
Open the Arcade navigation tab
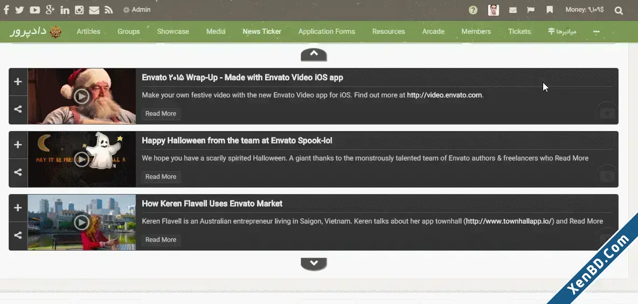click(x=433, y=31)
